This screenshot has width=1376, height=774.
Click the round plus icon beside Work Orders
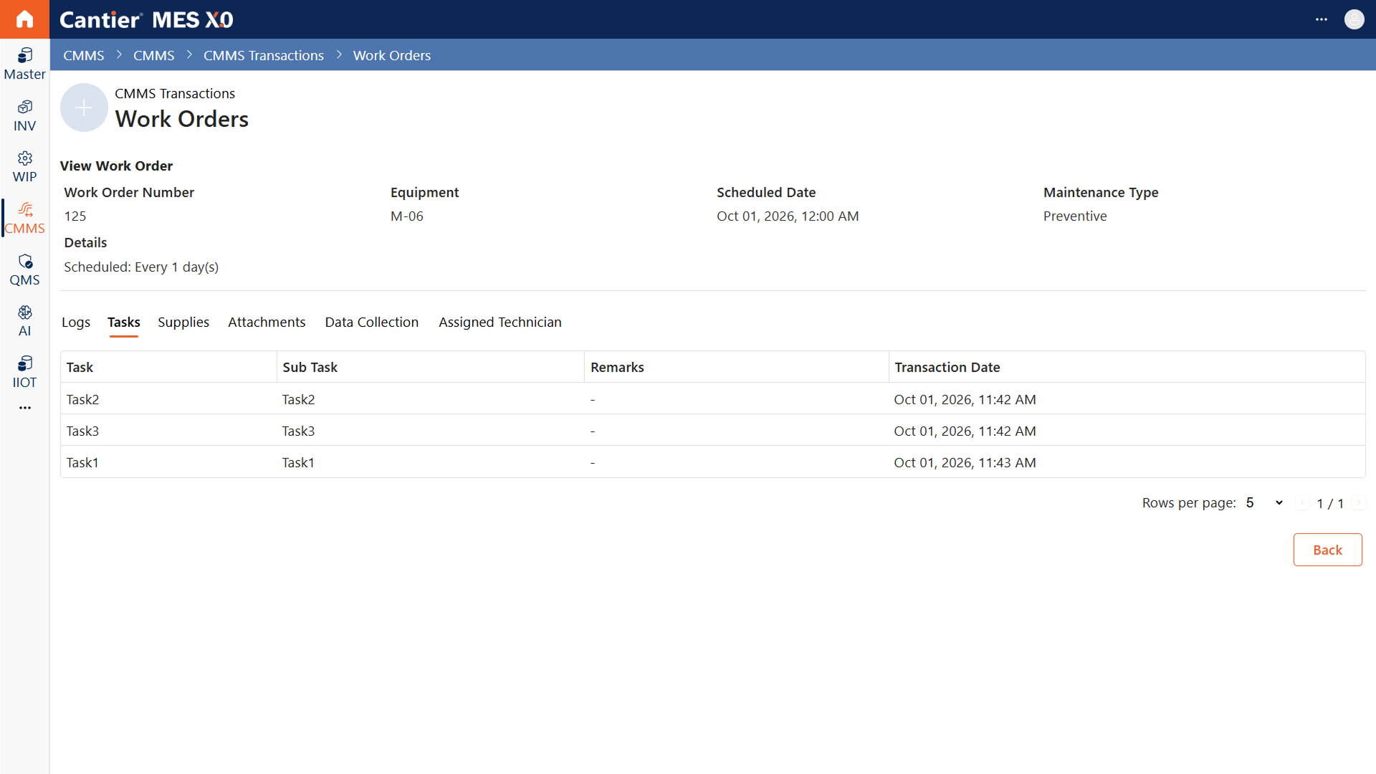coord(84,107)
